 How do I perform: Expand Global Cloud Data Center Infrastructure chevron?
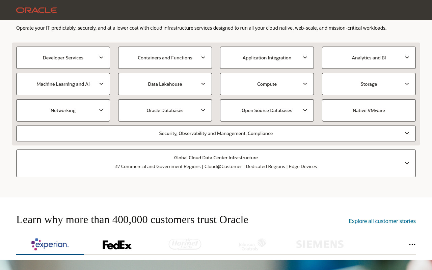(x=407, y=163)
